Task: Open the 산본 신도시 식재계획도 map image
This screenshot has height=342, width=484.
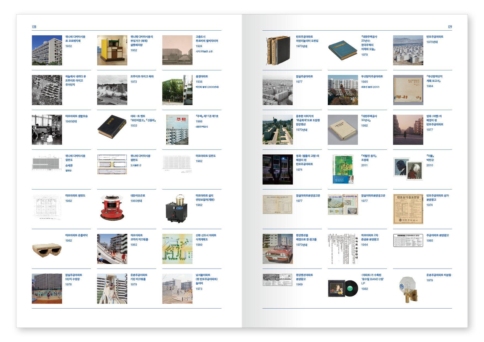Action: click(177, 249)
